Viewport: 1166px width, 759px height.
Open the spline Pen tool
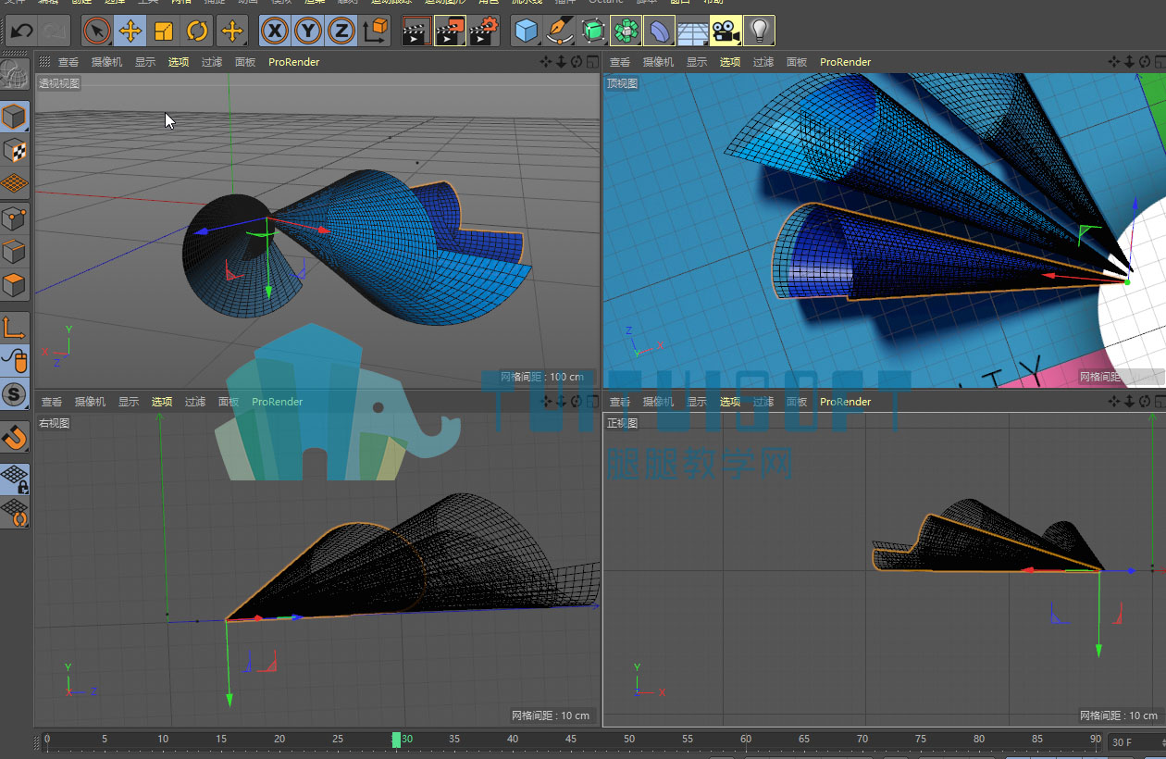tap(559, 31)
